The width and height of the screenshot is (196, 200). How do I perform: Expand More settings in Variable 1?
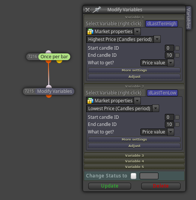[x=134, y=70]
